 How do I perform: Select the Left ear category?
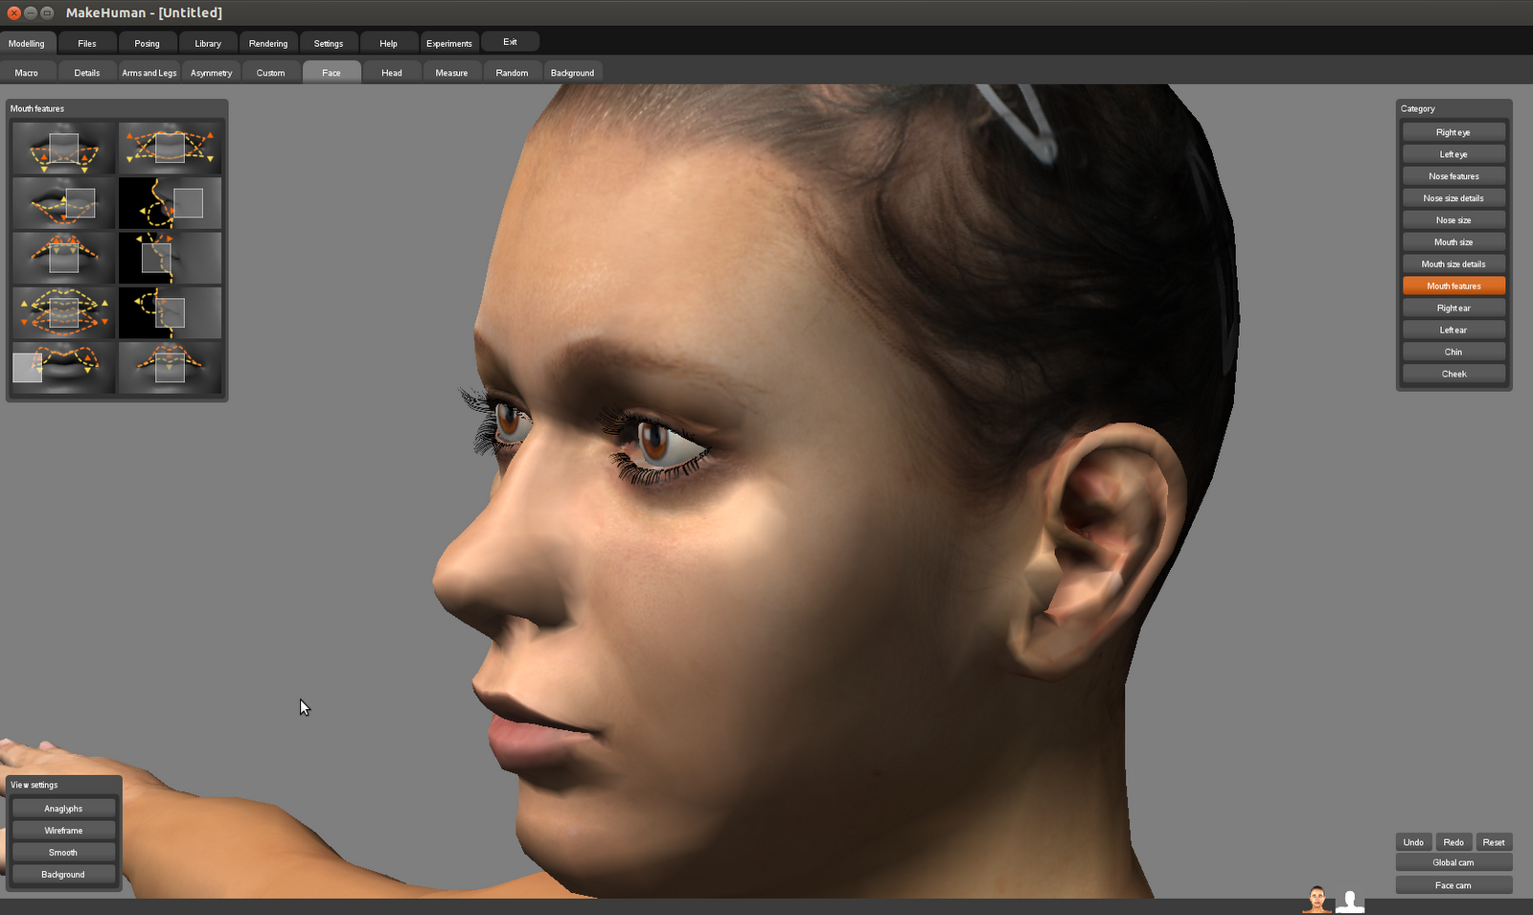point(1453,330)
